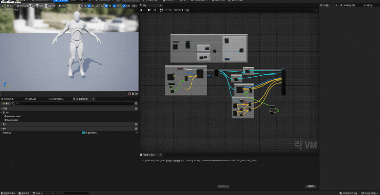Click the preview timeline scrub bar

[63, 94]
